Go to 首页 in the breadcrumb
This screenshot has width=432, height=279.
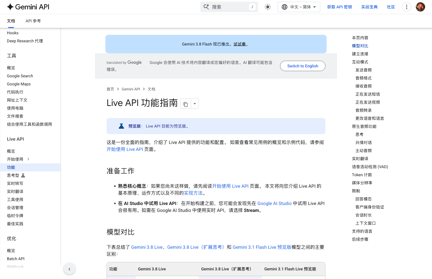tap(110, 89)
